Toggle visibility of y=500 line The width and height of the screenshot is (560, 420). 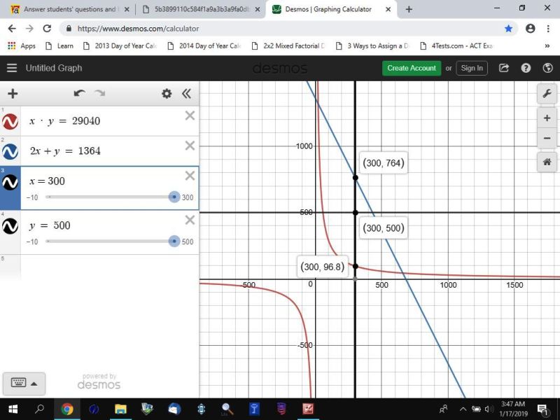[x=10, y=225]
